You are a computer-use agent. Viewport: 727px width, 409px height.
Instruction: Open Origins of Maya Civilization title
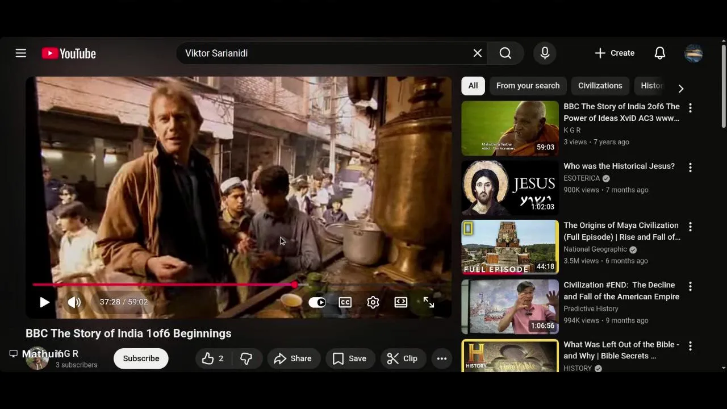tap(622, 231)
